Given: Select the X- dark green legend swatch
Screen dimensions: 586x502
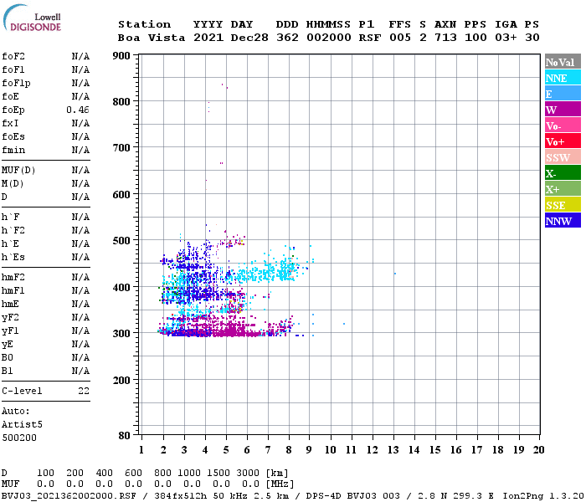Looking at the screenshot, I should point(563,173).
